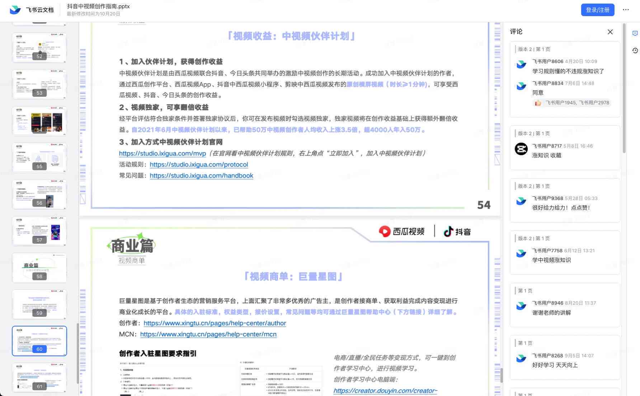Click the 飞书用户1945, 飞书用户2978 reaction names

(x=577, y=103)
